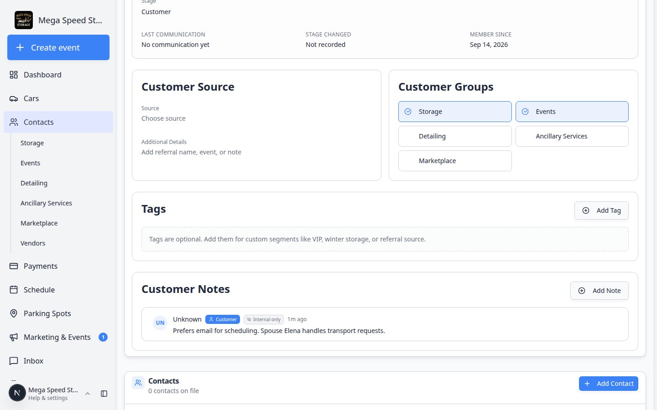Open Vendors under Contacts
This screenshot has width=657, height=410.
point(33,243)
